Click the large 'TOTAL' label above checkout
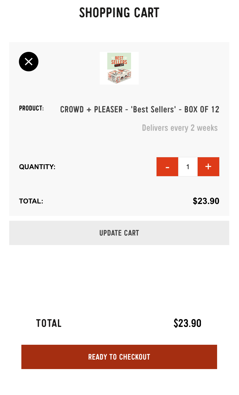239x395 pixels. (49, 323)
